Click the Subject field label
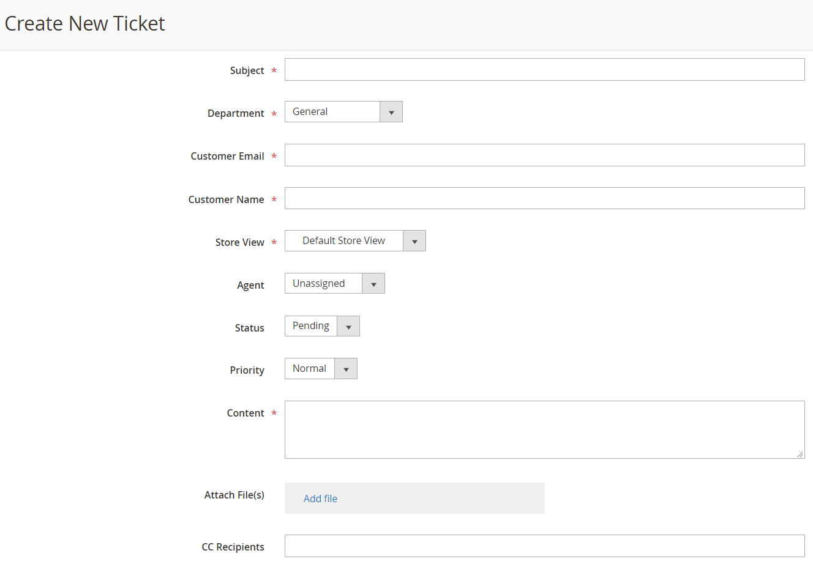 click(247, 70)
